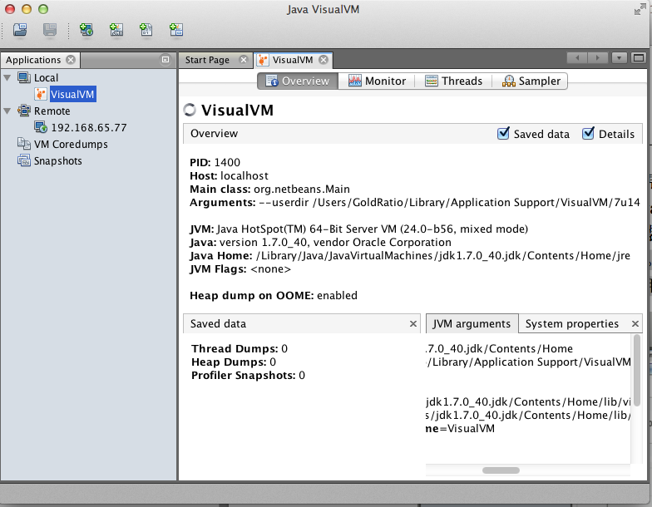Click the 'Profiler Snapshots: 0' entry
The width and height of the screenshot is (652, 507).
click(x=248, y=376)
